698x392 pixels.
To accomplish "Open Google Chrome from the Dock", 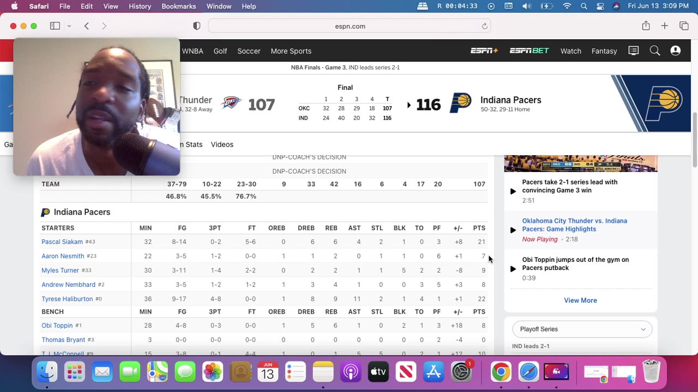I will [x=501, y=372].
